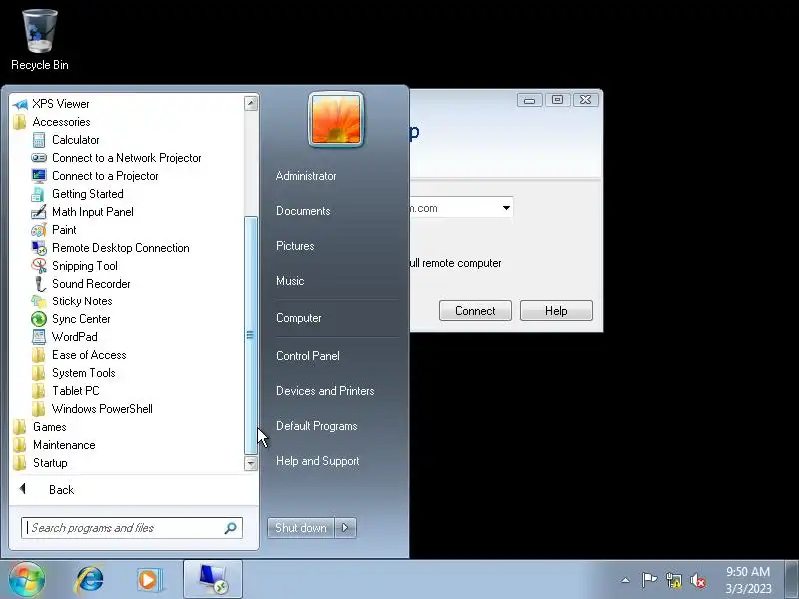Click the Connect to a Projector icon

pos(39,176)
